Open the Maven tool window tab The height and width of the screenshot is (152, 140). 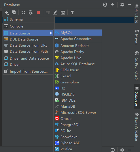137,37
